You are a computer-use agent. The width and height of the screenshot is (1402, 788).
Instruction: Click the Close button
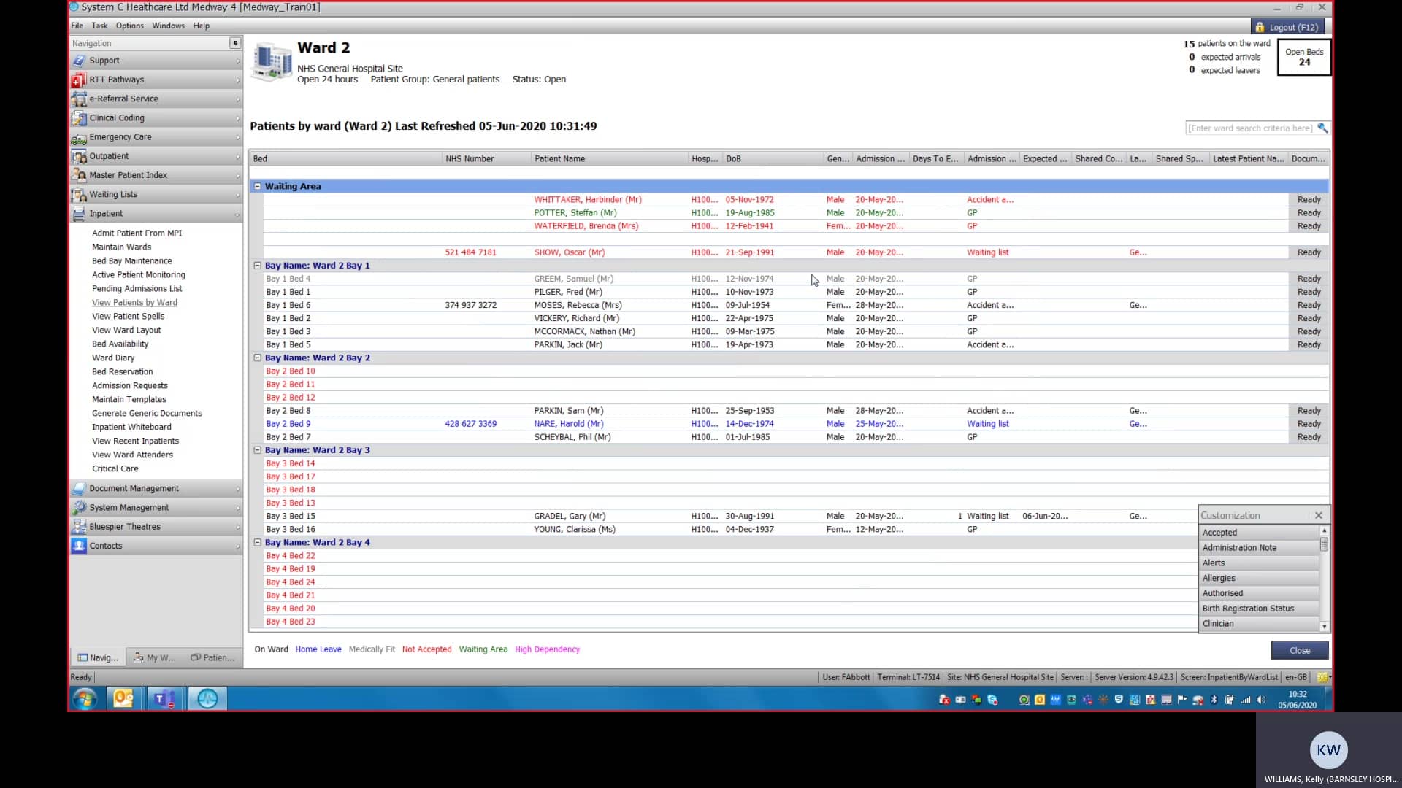1299,650
